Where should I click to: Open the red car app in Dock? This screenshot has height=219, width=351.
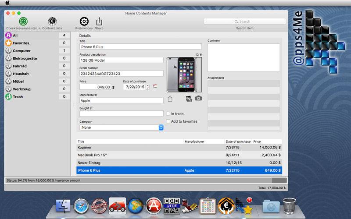(118, 206)
